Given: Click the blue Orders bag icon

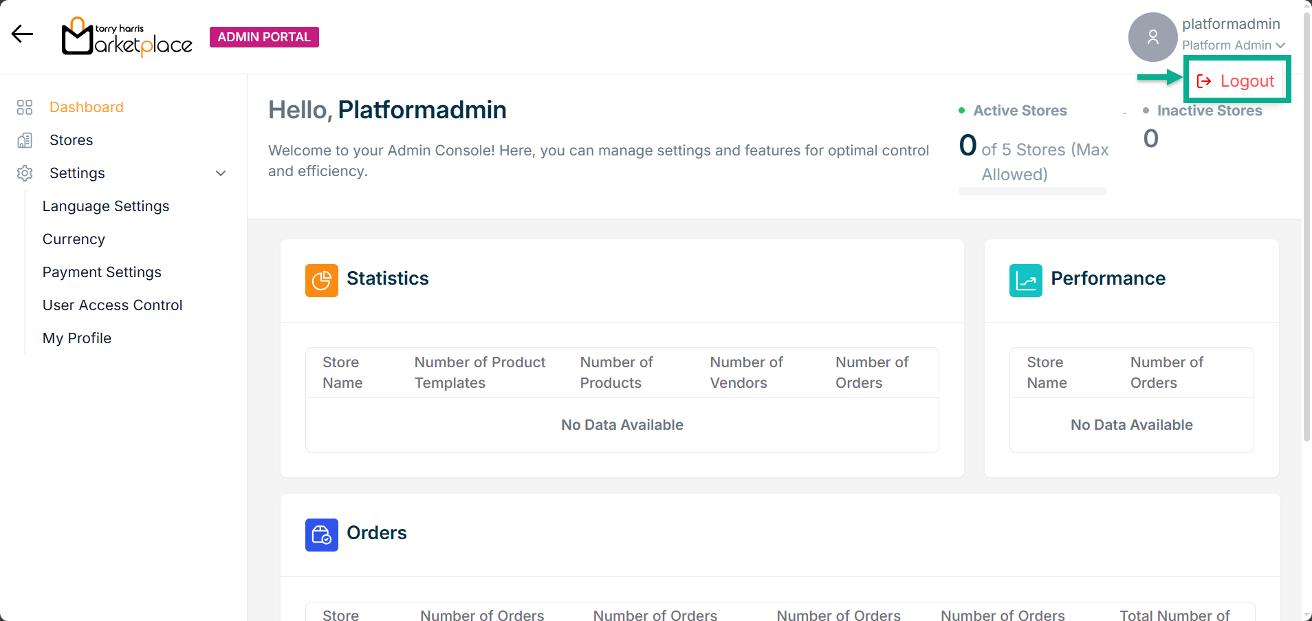Looking at the screenshot, I should tap(321, 535).
